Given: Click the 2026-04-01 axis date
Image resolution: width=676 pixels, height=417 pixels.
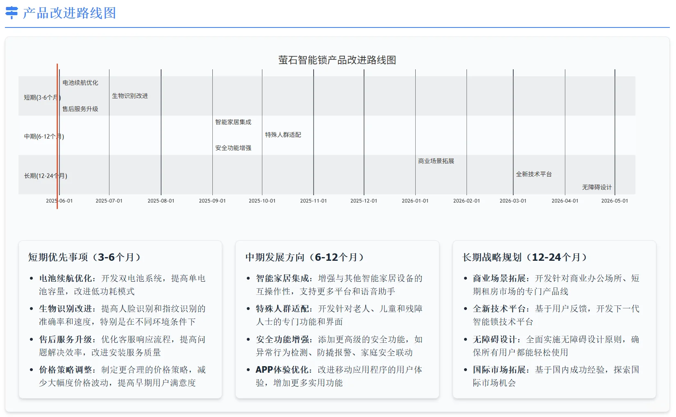Looking at the screenshot, I should click(x=565, y=201).
